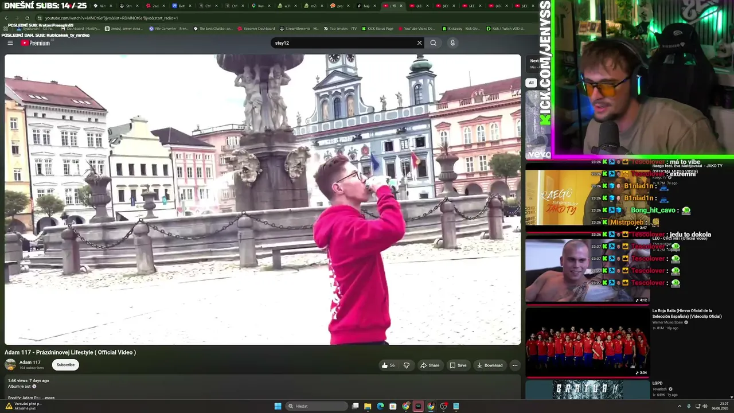Image resolution: width=734 pixels, height=413 pixels.
Task: Open the Adam 117 channel name link
Action: click(x=30, y=363)
